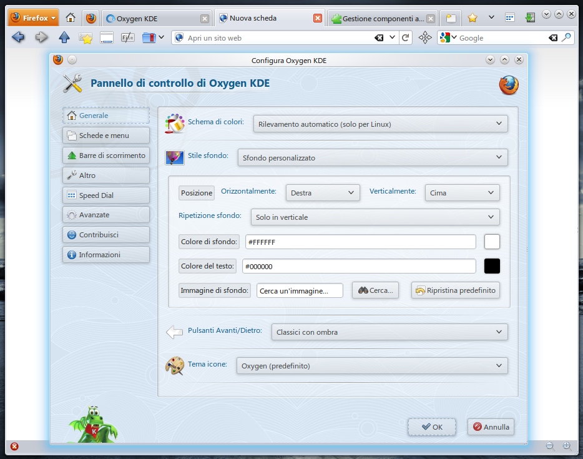
Task: Zoom in with the status bar plus magnifier
Action: tap(567, 446)
